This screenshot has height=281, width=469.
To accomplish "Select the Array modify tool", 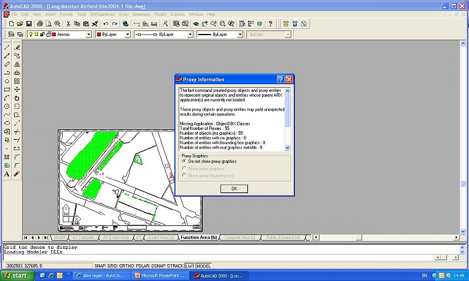I will coord(17,81).
